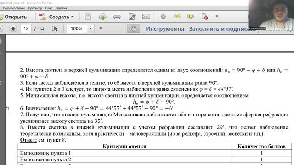The image size is (294, 165).
Task: Click the page number field showing 12
Action: coord(26,28)
